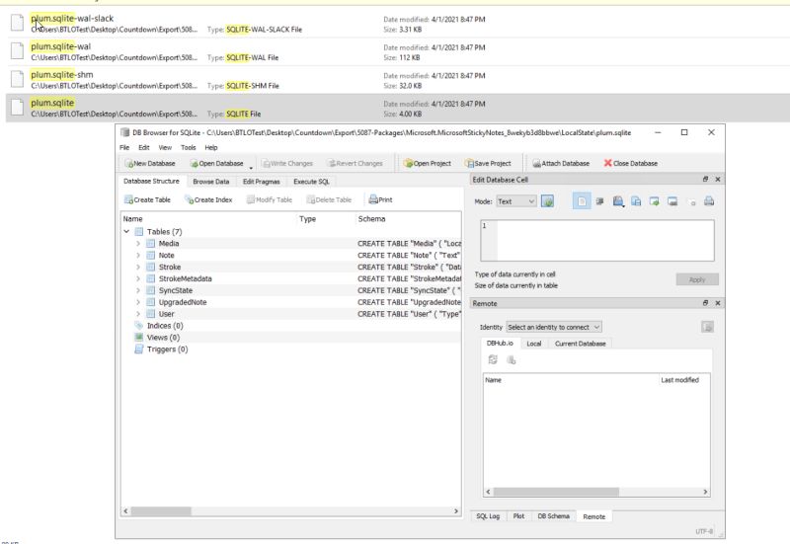
Task: Click the table icon beside Media
Action: coord(150,243)
